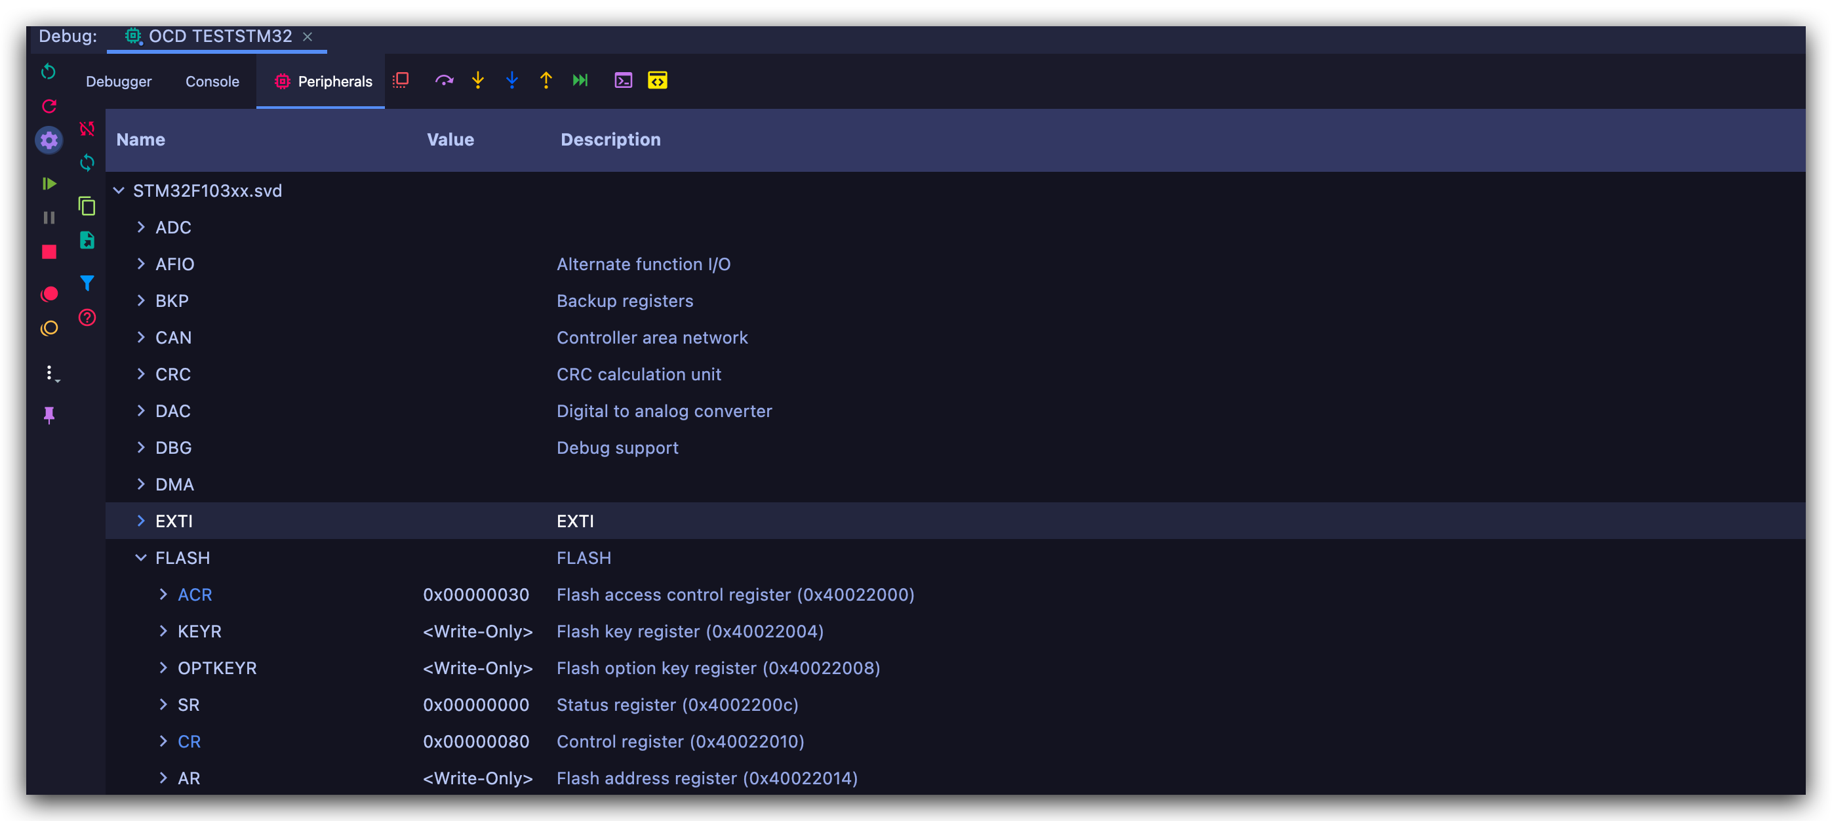Viewport: 1832px width, 821px height.
Task: Copy values with green copy icon
Action: click(x=87, y=207)
